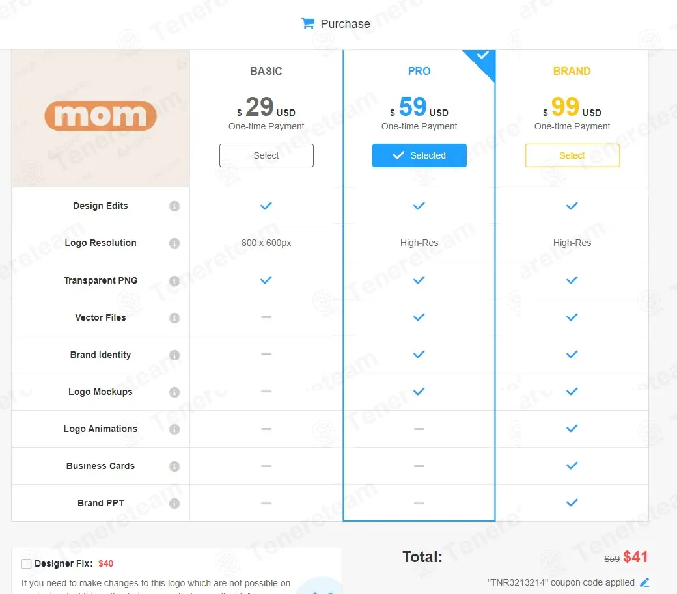Click the info icon beside Design Edits
Image resolution: width=677 pixels, height=594 pixels.
174,206
